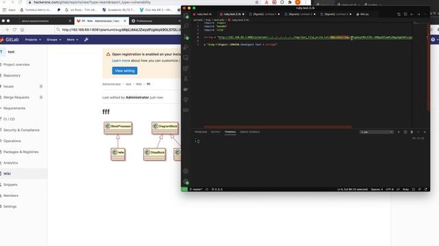
Task: Click the browser reload icon next to the address bar
Action: 14,29
